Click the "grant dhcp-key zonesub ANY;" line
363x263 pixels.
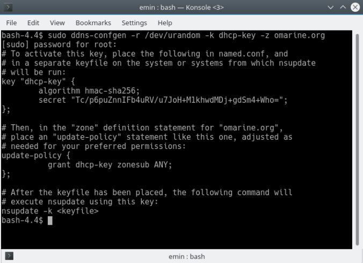click(110, 165)
